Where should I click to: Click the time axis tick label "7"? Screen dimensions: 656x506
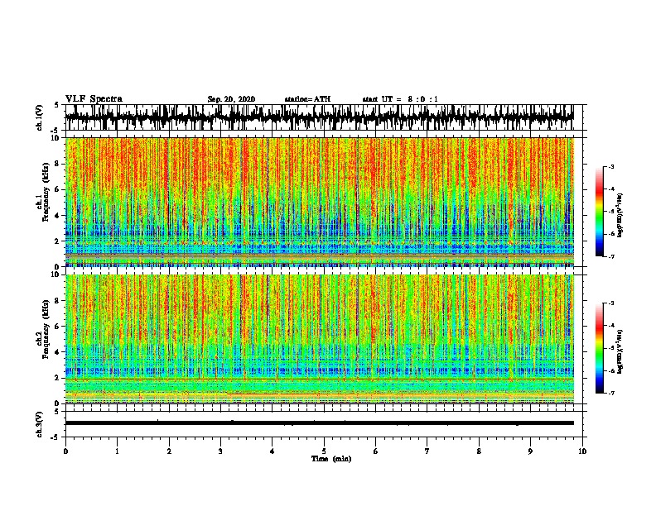coord(427,451)
